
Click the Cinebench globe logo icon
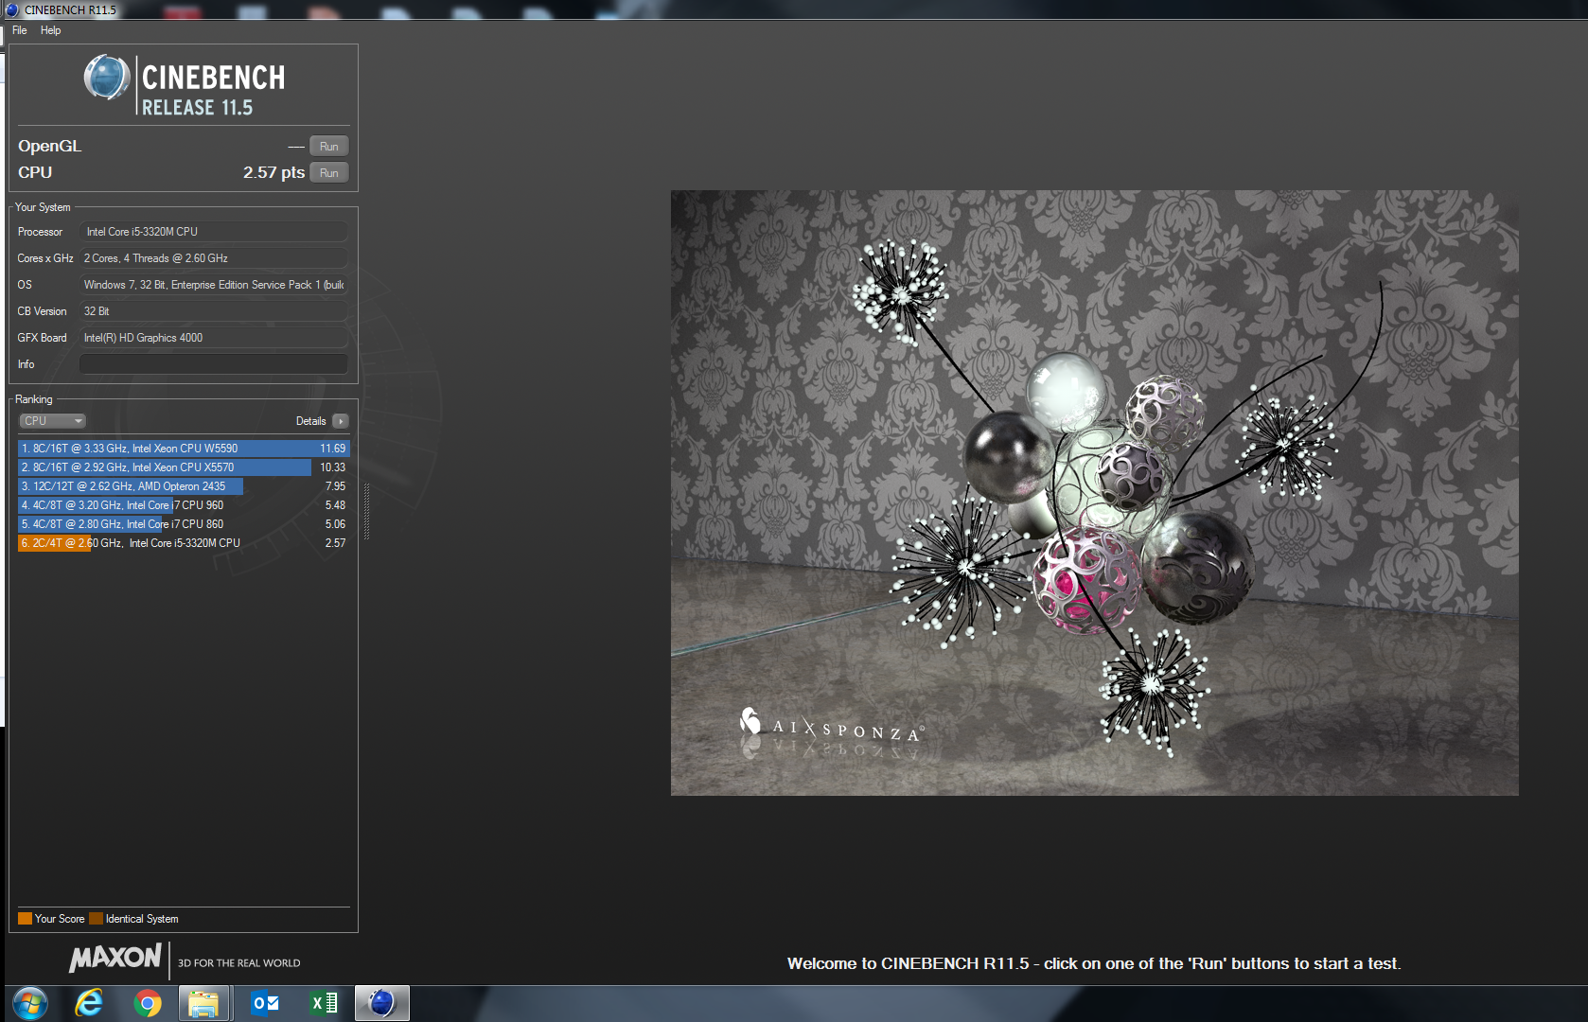(x=107, y=78)
